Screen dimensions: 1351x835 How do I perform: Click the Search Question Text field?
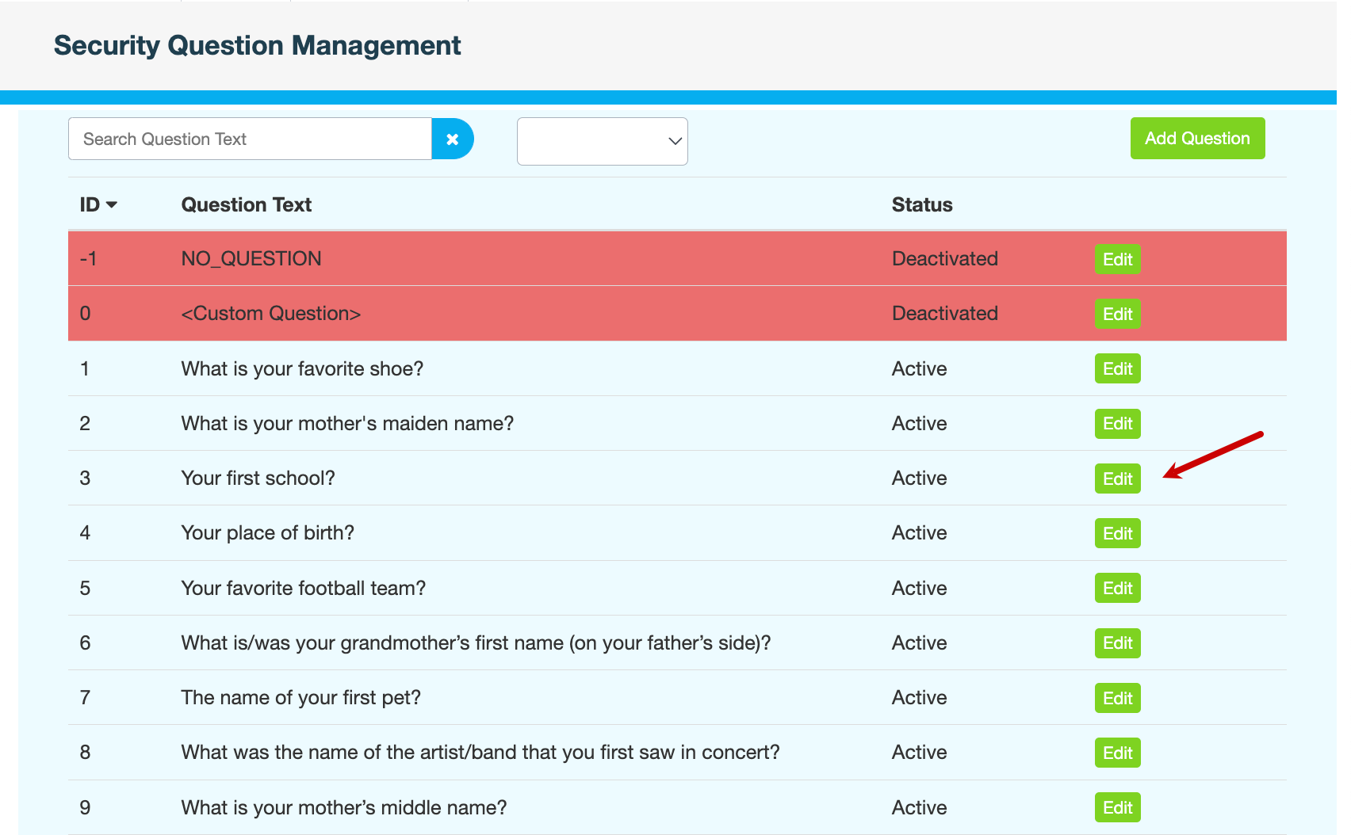pyautogui.click(x=250, y=139)
